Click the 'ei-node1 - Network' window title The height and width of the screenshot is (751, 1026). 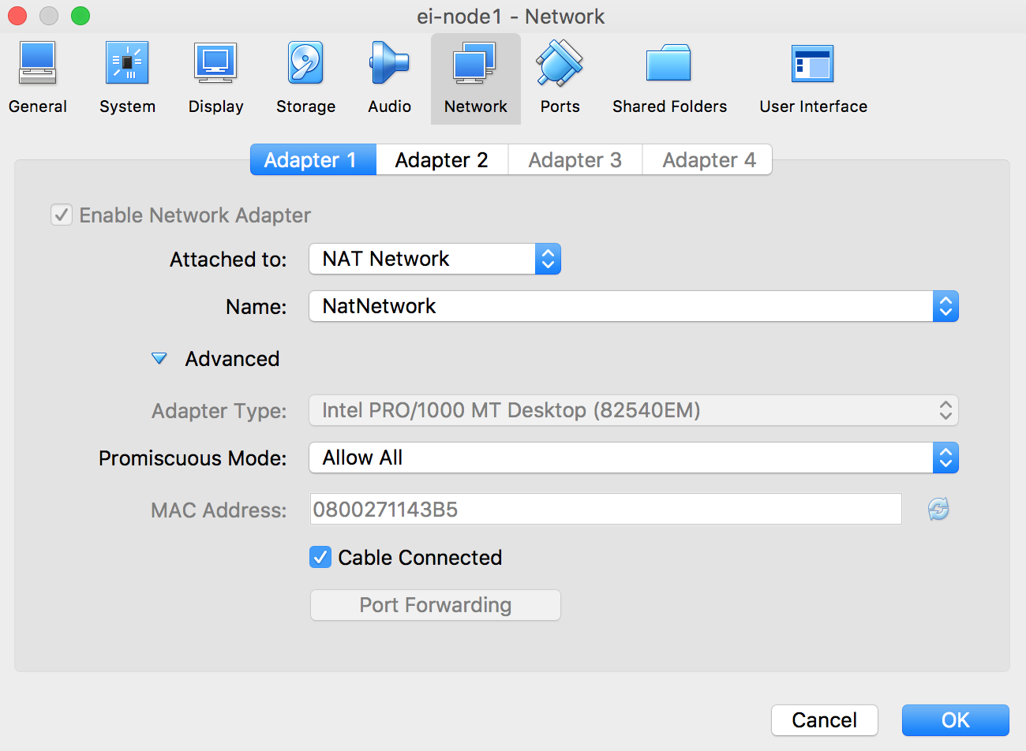(x=511, y=17)
